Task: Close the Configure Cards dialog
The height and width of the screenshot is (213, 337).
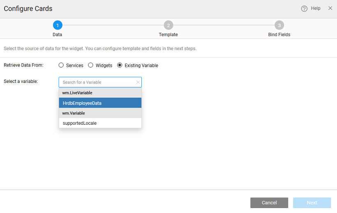Action: coord(330,8)
